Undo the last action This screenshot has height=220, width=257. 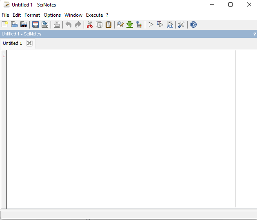click(x=69, y=24)
